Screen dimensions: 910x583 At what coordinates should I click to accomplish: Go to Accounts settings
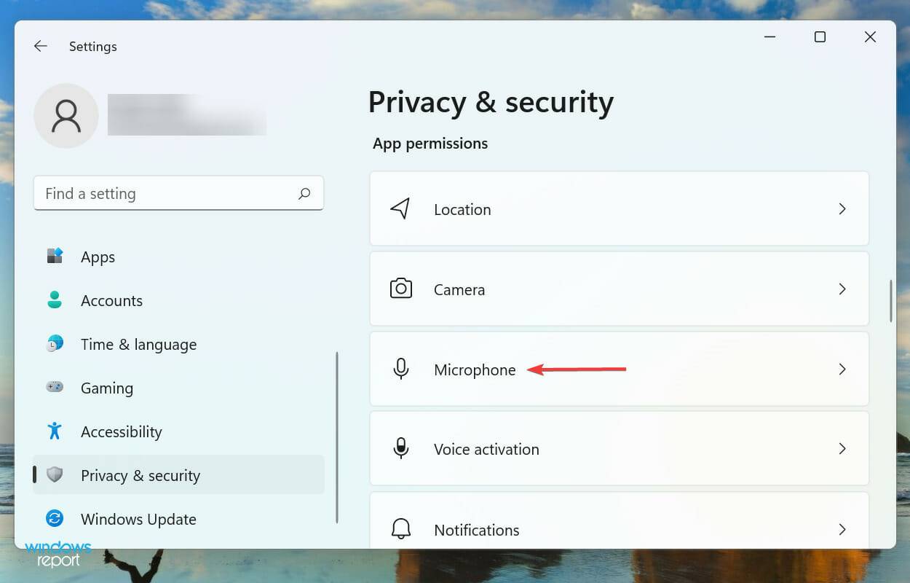[111, 301]
